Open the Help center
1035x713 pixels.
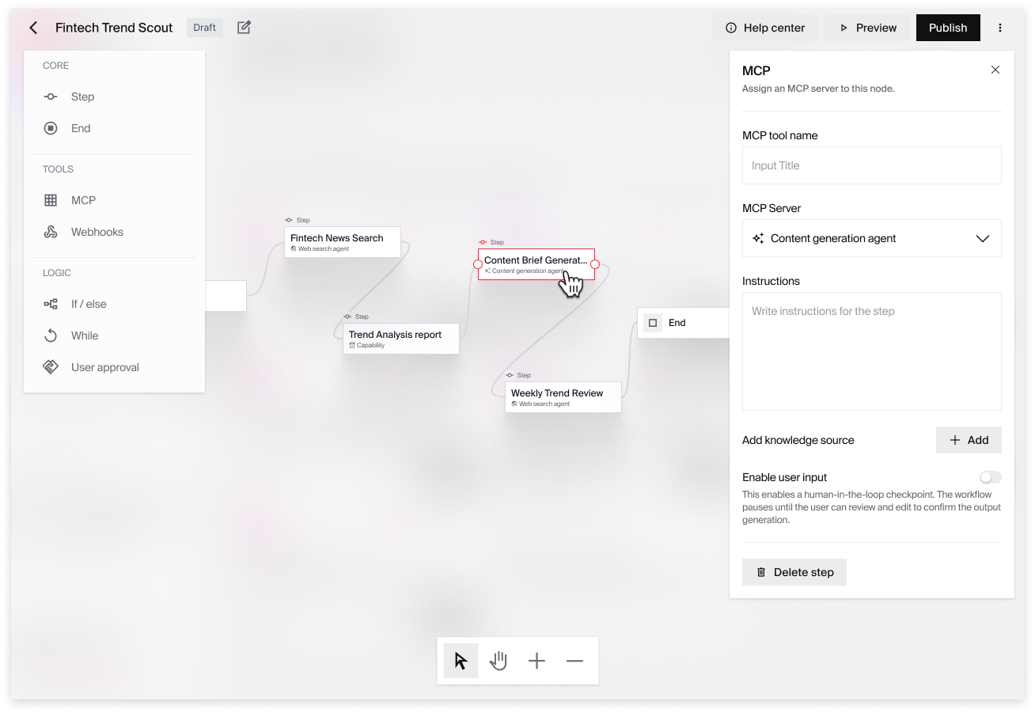coord(764,27)
